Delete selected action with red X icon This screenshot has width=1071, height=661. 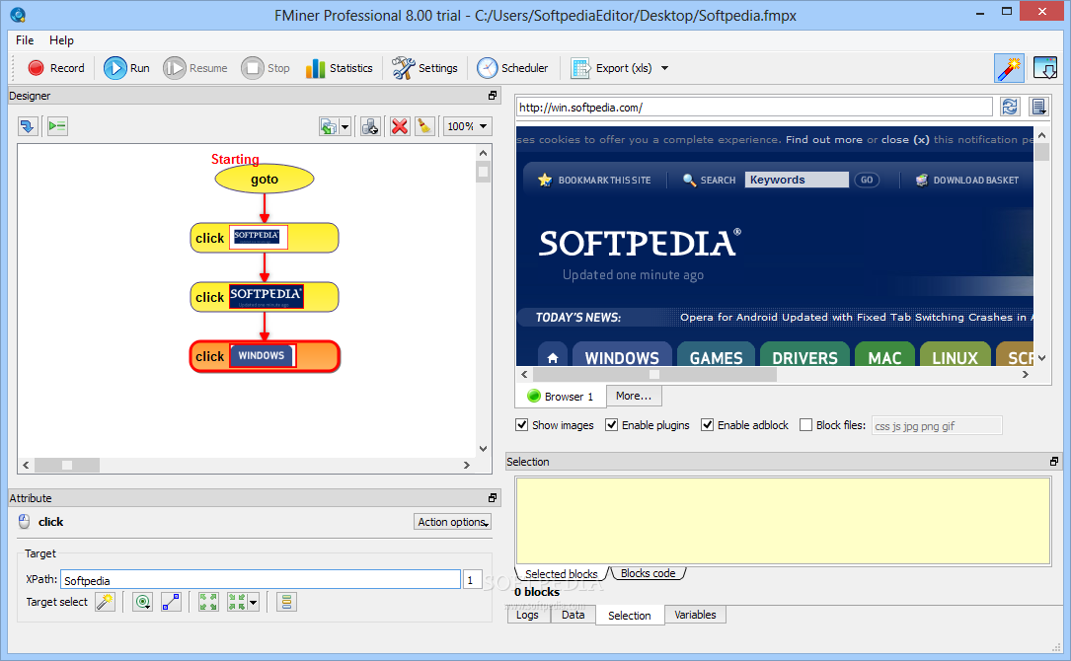click(x=400, y=126)
